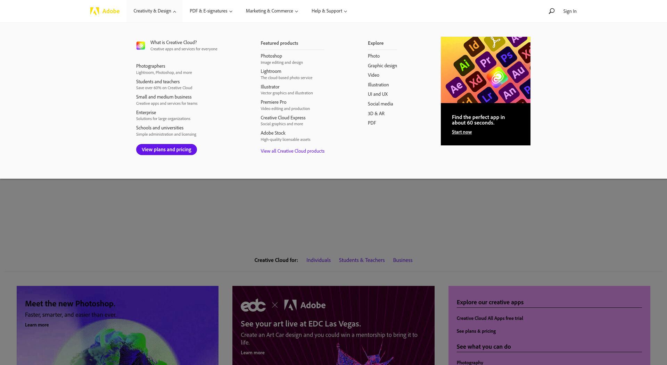
Task: Click 'Explore our creative apps' heading
Action: (490, 302)
